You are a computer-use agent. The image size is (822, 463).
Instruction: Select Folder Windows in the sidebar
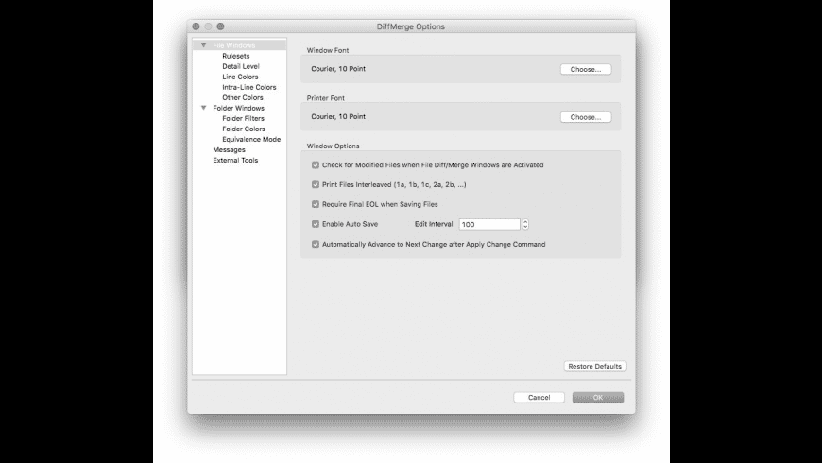coord(238,108)
